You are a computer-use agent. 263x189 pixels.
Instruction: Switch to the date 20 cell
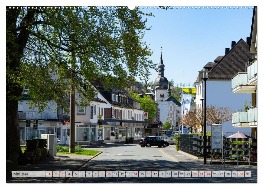(x=175, y=174)
